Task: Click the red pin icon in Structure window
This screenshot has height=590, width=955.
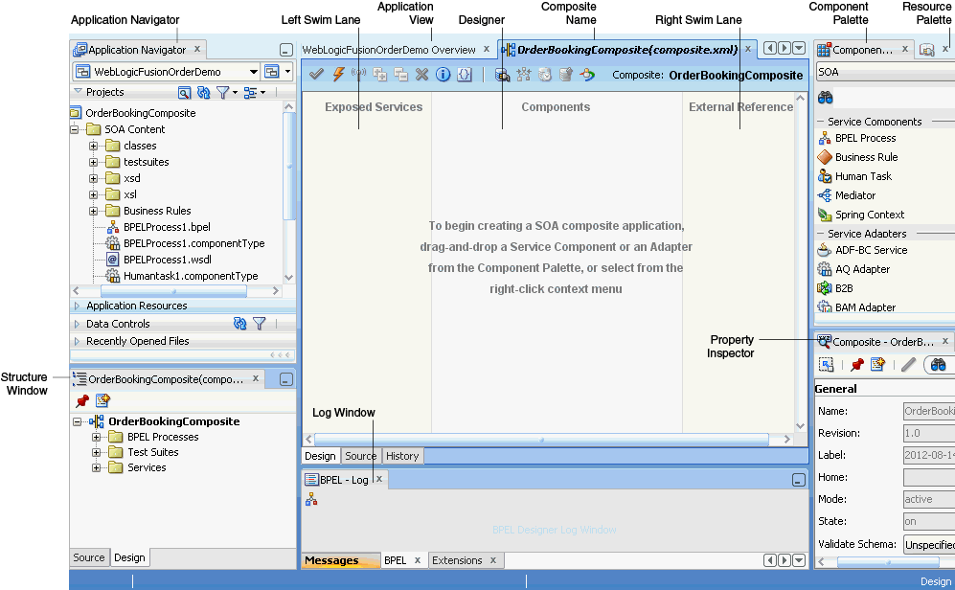Action: click(82, 400)
